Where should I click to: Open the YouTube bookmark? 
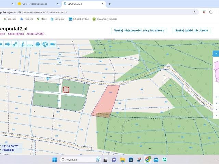tap(10, 19)
